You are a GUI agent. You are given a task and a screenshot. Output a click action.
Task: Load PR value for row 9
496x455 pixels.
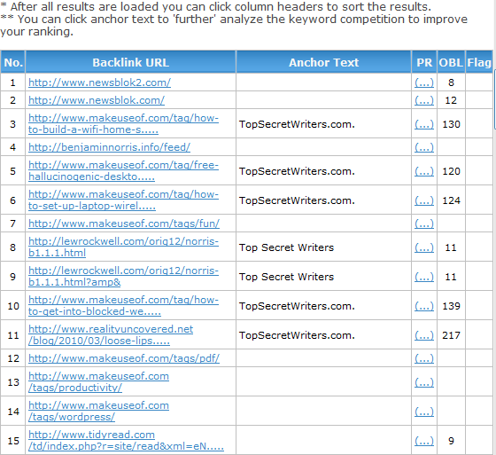[424, 277]
